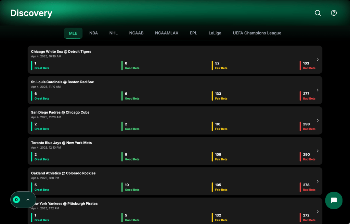Open the help question mark icon

click(334, 13)
